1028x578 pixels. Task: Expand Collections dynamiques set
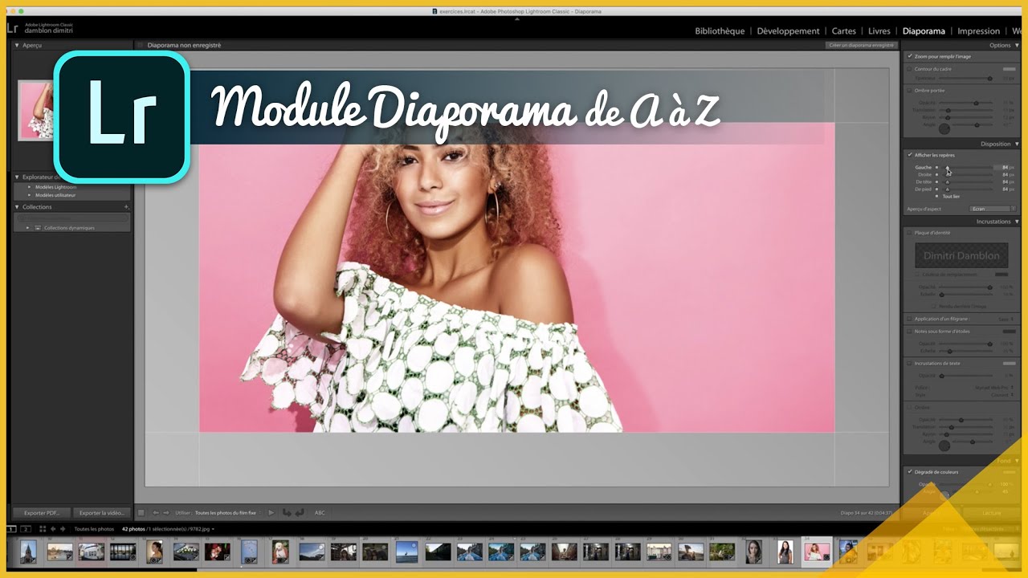coord(29,228)
